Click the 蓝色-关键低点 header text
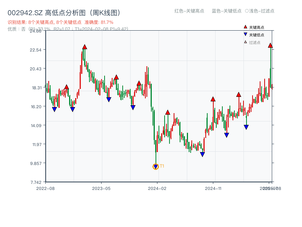This screenshot has height=227, width=302. [x=226, y=11]
